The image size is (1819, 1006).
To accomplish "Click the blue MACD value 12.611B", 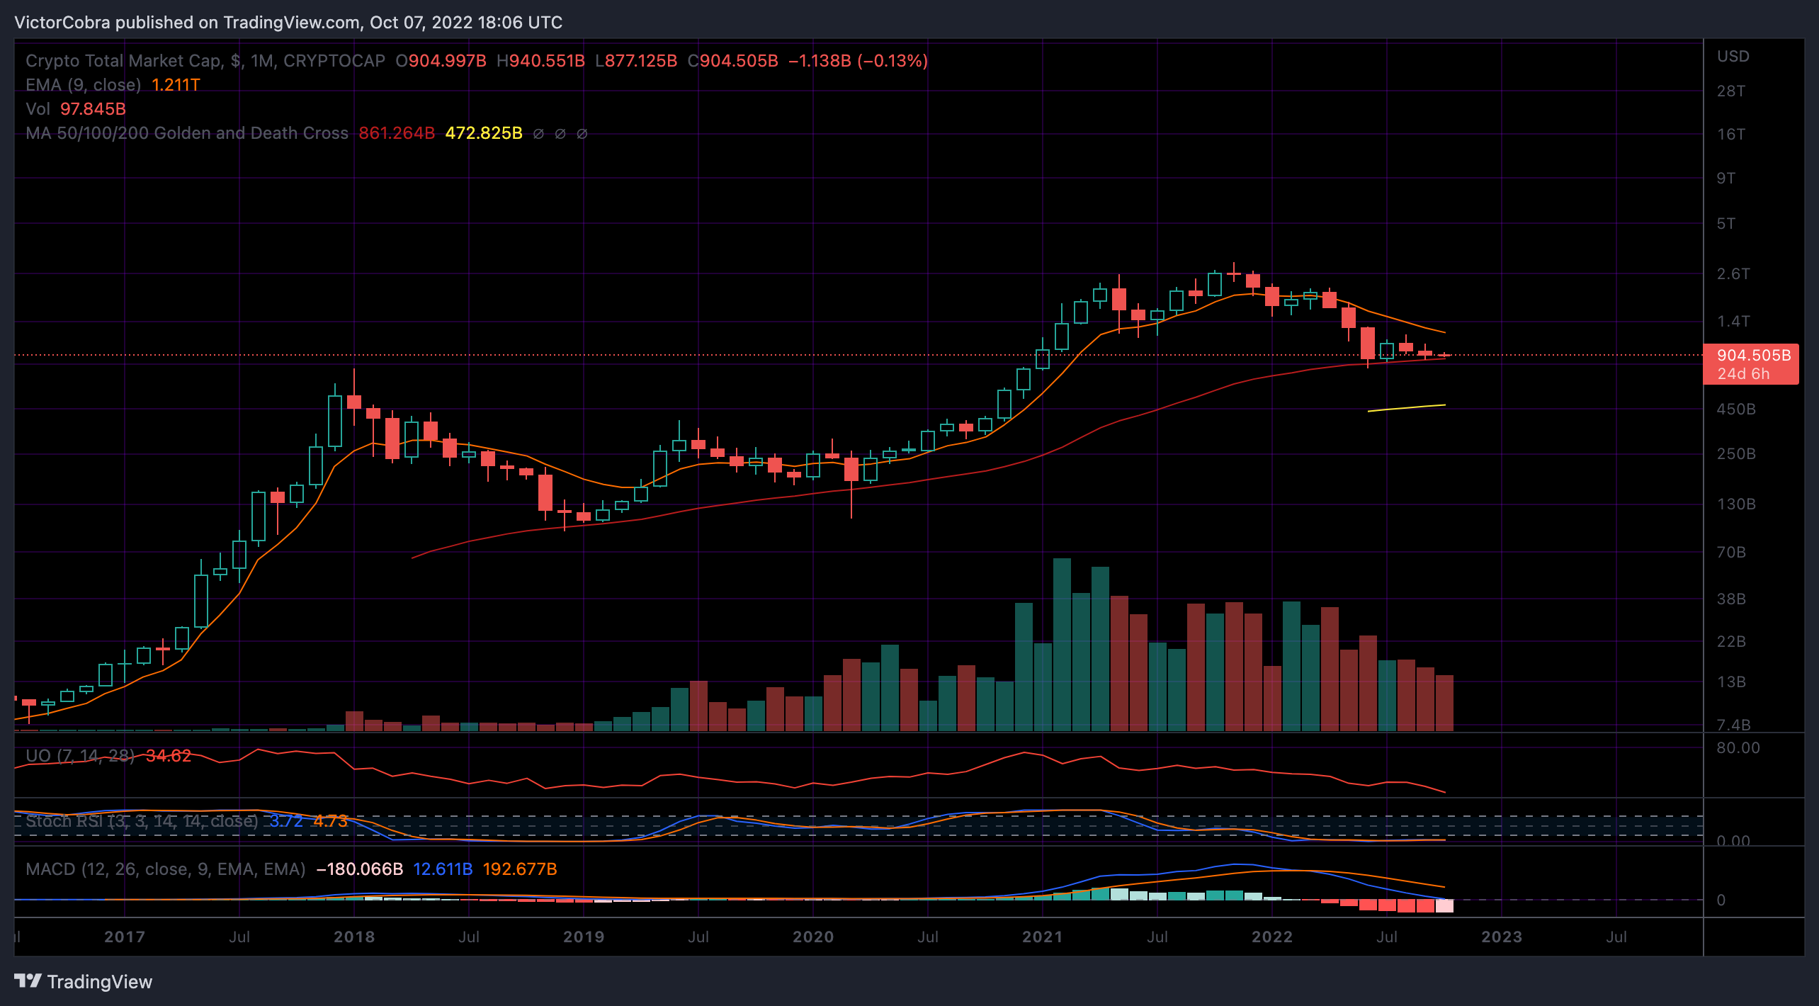I will (443, 869).
